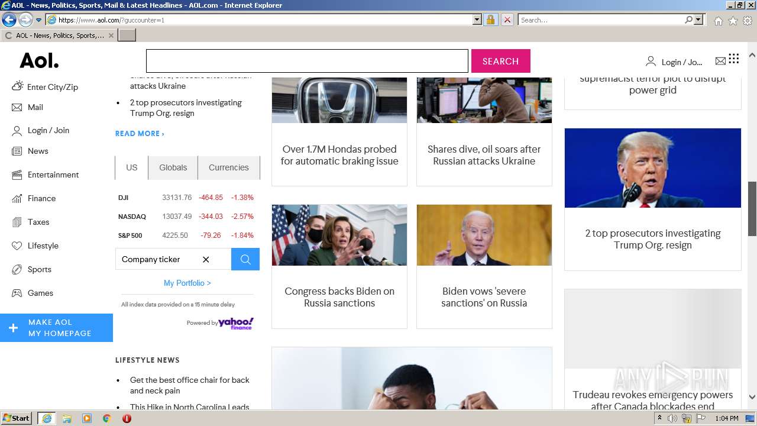Open the News section icon
Image resolution: width=757 pixels, height=426 pixels.
[17, 151]
